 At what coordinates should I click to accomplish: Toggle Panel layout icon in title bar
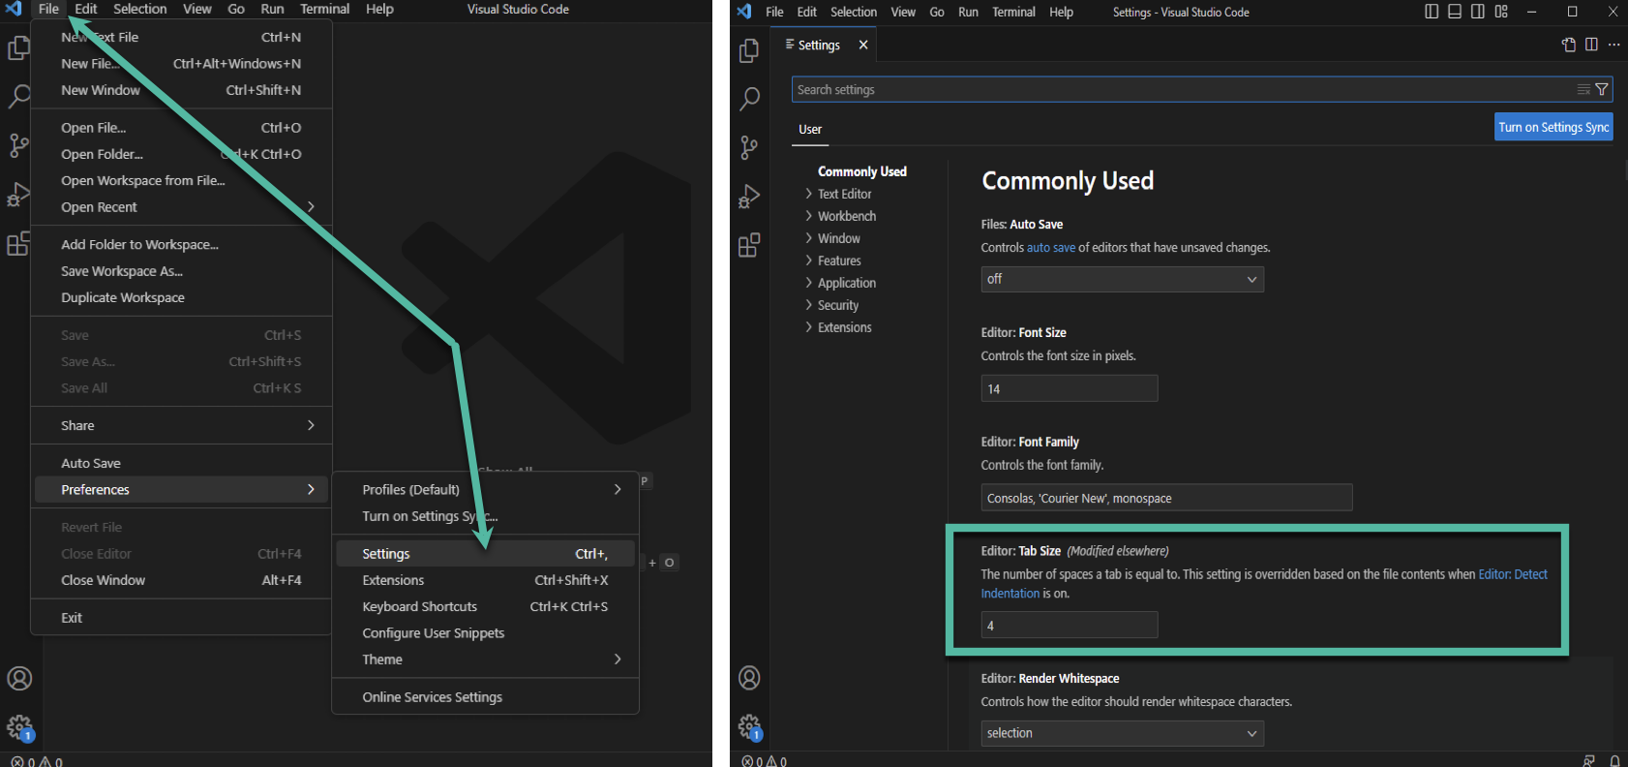pyautogui.click(x=1455, y=12)
